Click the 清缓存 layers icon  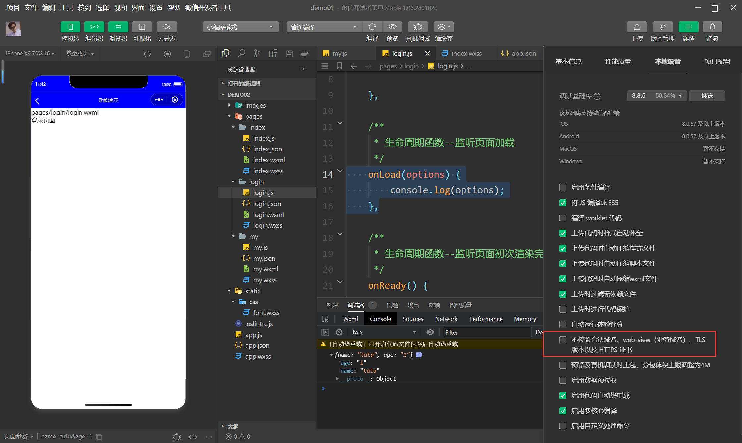443,27
